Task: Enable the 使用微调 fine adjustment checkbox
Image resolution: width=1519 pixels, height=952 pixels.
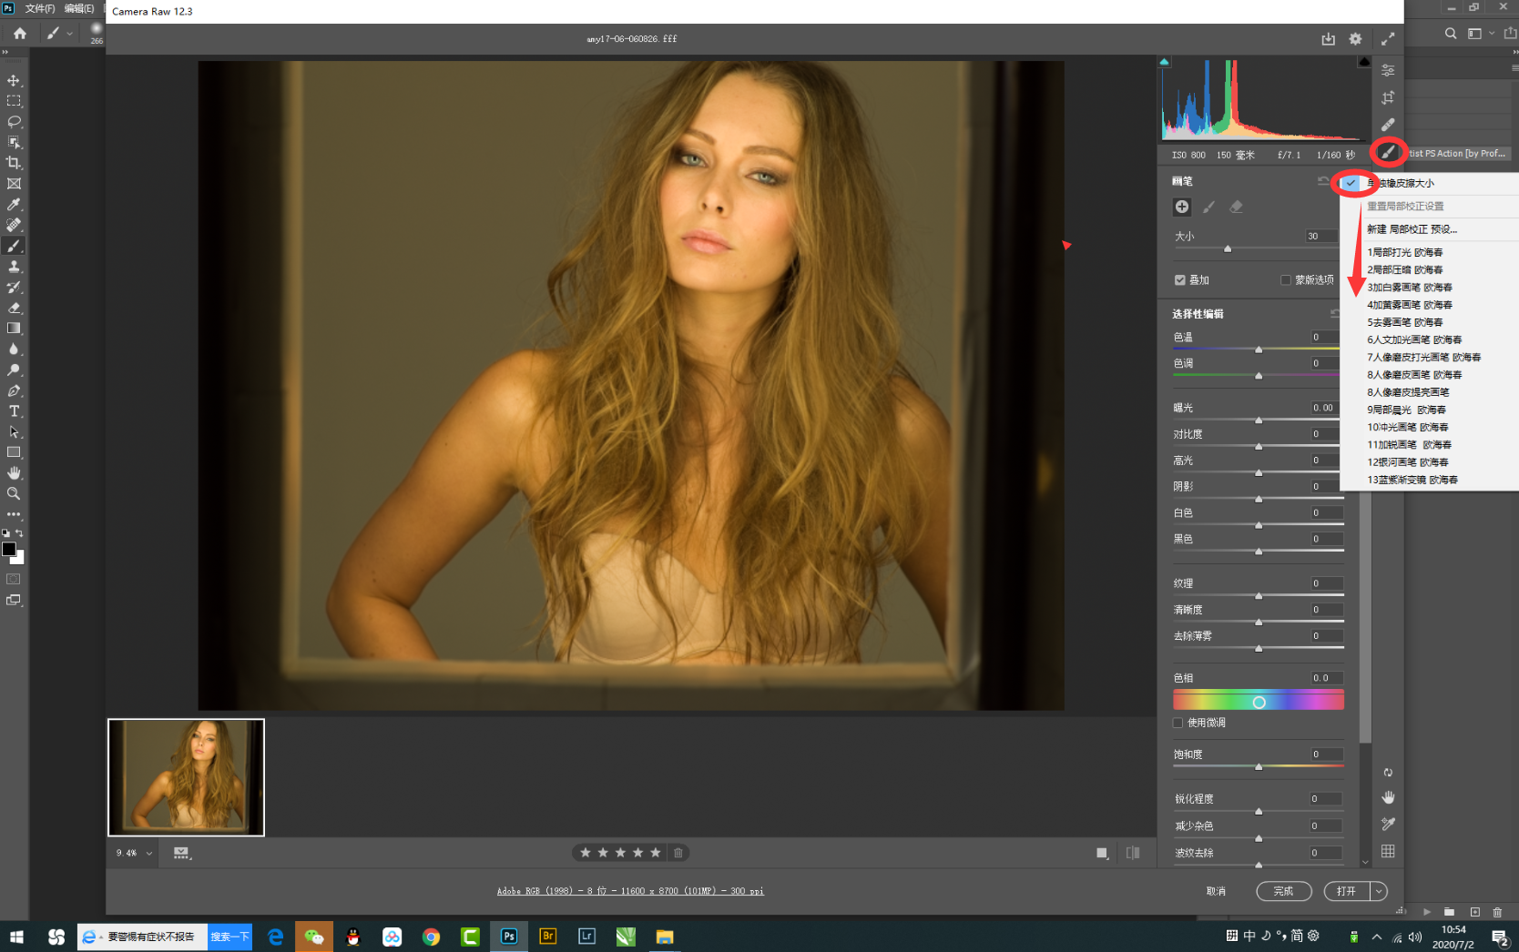Action: click(1177, 723)
